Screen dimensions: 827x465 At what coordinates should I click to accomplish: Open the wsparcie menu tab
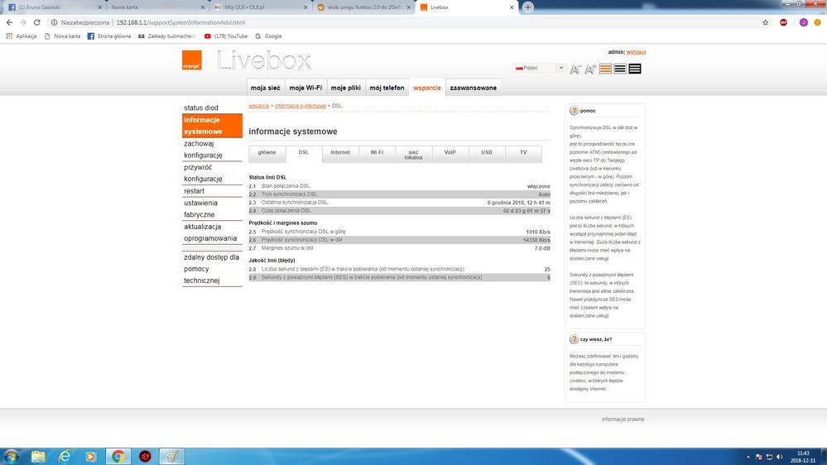427,88
